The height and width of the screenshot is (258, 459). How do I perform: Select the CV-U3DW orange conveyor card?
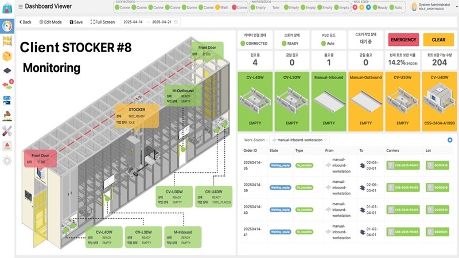pyautogui.click(x=403, y=101)
